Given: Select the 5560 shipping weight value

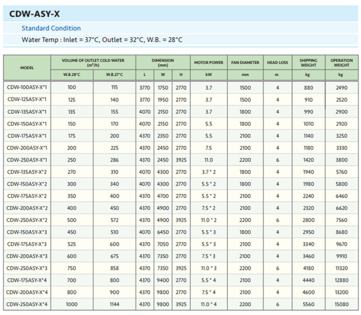Looking at the screenshot, I should (x=308, y=304).
